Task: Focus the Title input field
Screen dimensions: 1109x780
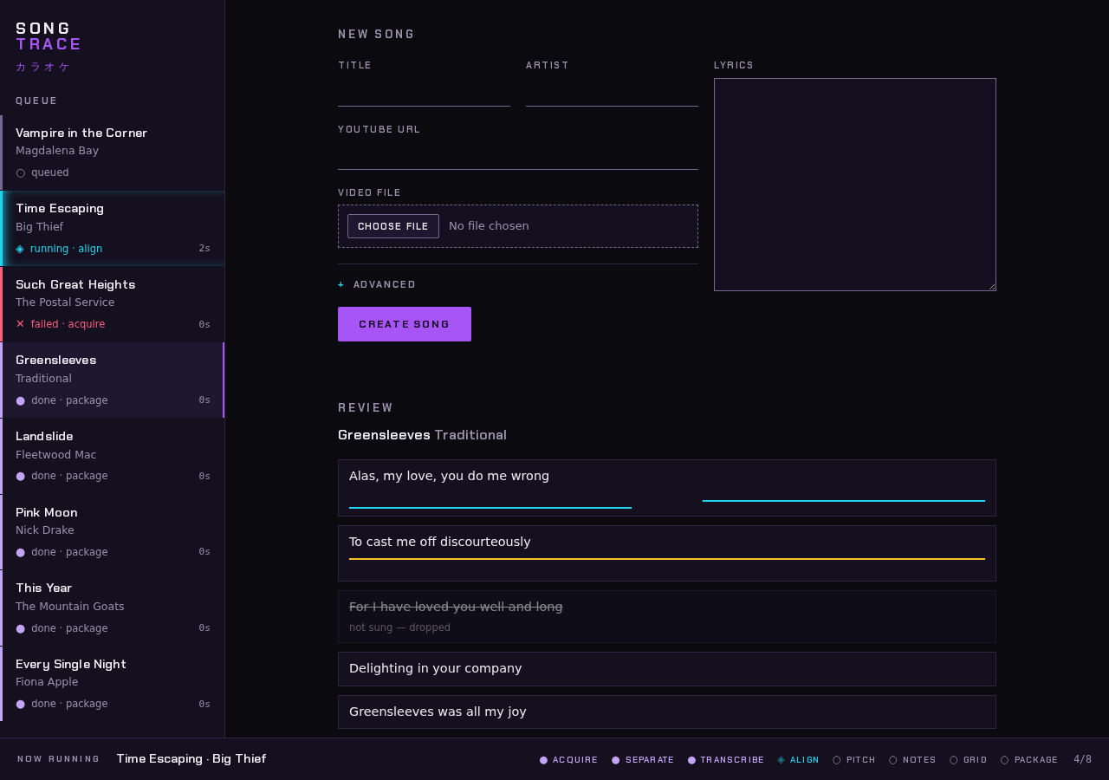Action: coord(424,92)
